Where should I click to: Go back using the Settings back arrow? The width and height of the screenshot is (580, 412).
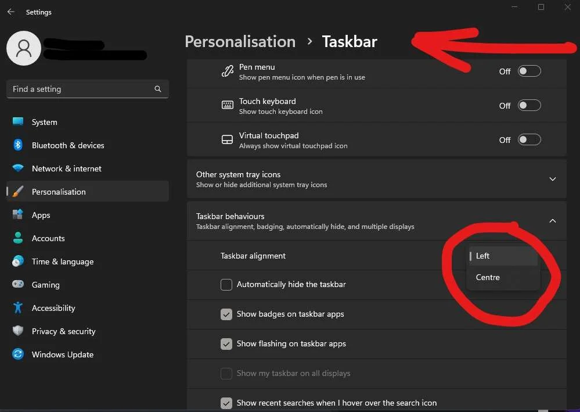[x=10, y=12]
